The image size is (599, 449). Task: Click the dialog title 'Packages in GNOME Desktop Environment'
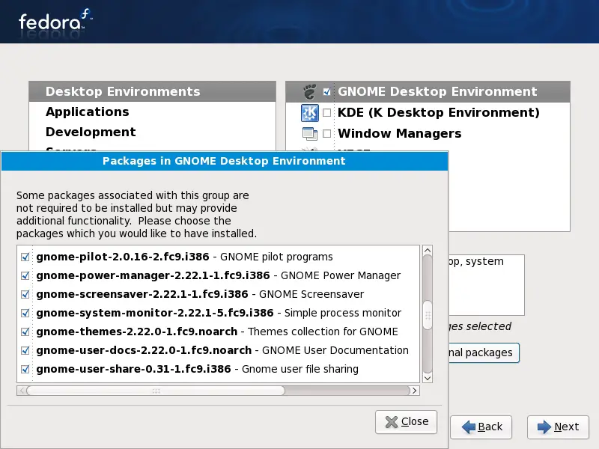click(x=224, y=161)
